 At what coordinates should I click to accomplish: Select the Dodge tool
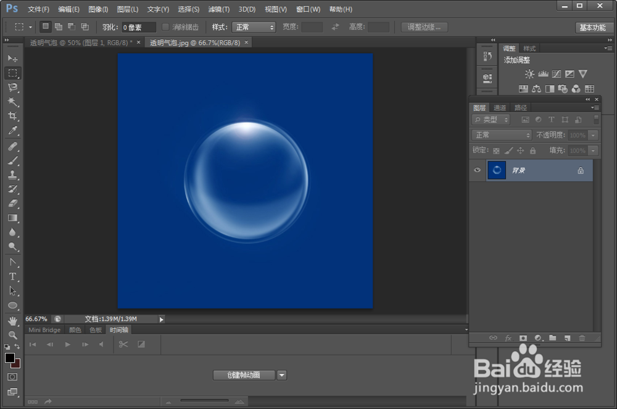point(12,247)
